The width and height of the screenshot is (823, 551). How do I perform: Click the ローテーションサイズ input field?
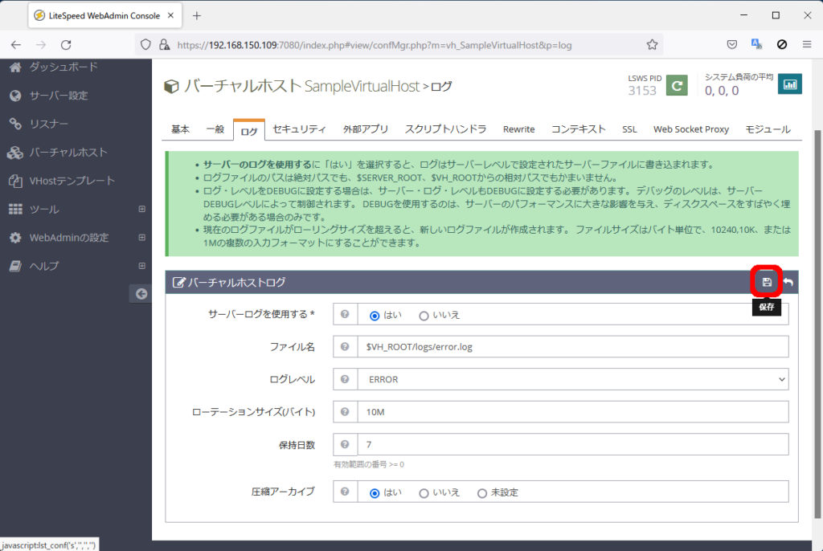pos(572,412)
